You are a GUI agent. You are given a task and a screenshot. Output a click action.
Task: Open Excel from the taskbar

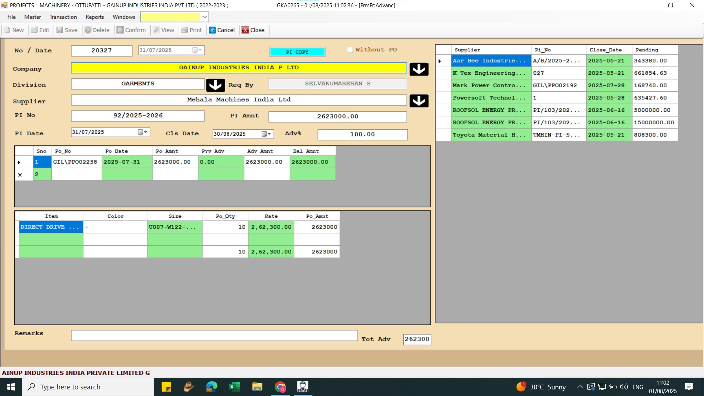tap(234, 387)
